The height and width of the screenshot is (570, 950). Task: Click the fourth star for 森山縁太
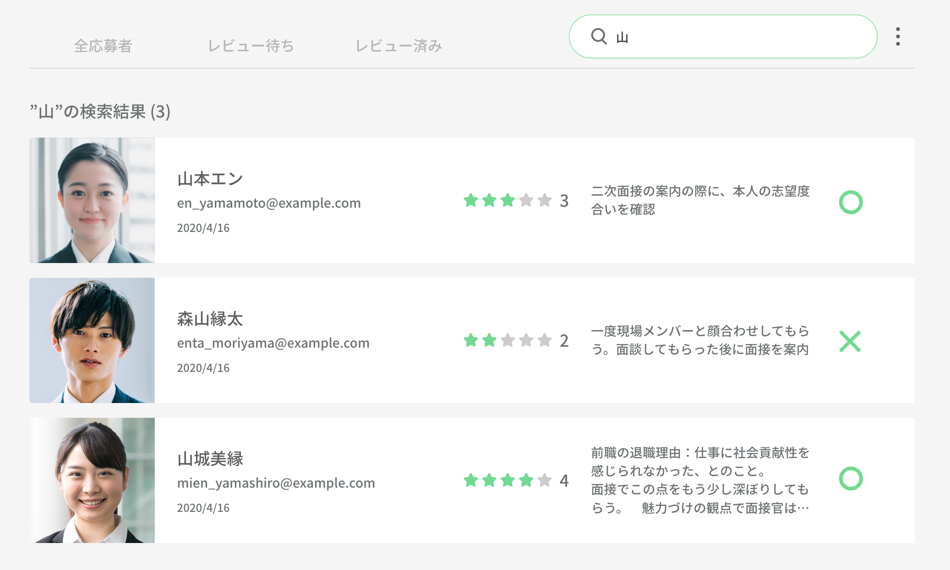[526, 340]
